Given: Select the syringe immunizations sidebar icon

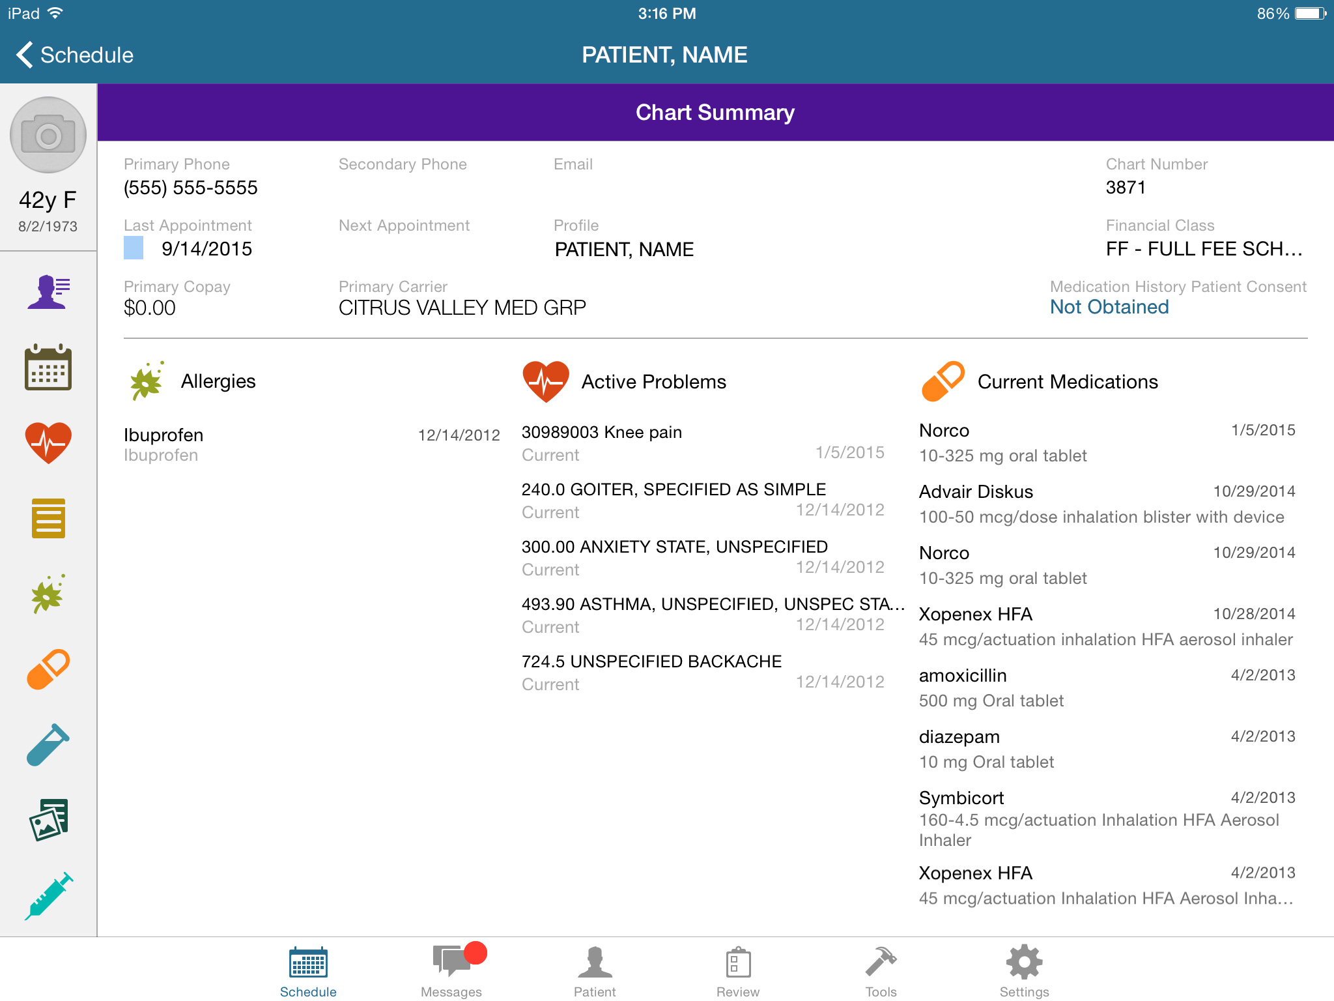Looking at the screenshot, I should tap(48, 895).
